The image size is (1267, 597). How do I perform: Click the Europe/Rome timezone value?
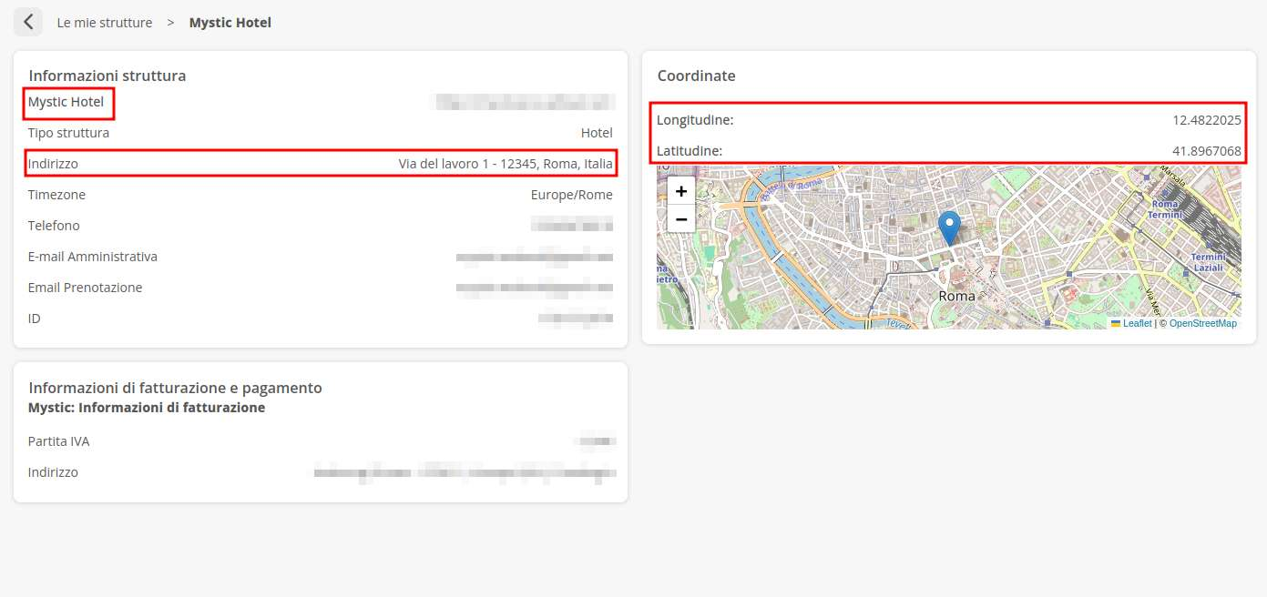(x=571, y=195)
